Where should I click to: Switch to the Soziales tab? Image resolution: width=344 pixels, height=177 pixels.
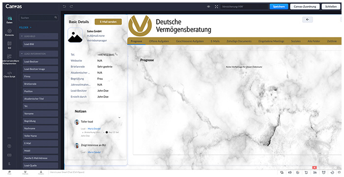tap(296, 41)
